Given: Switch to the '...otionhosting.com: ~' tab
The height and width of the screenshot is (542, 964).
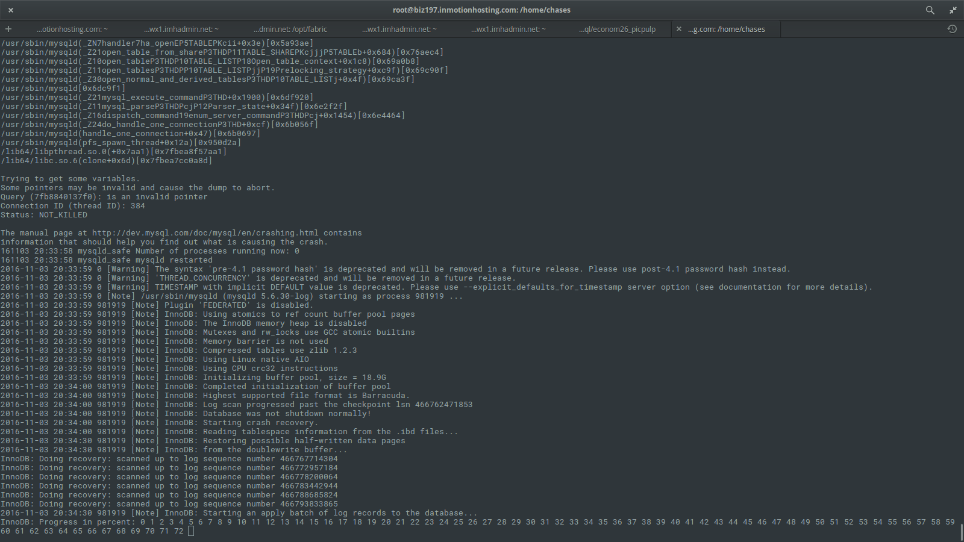Looking at the screenshot, I should click(72, 29).
